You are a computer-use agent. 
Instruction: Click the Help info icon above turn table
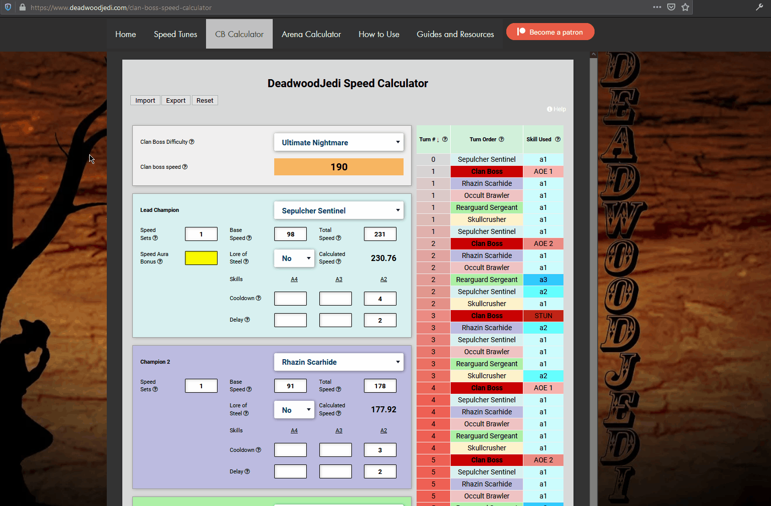click(x=556, y=109)
